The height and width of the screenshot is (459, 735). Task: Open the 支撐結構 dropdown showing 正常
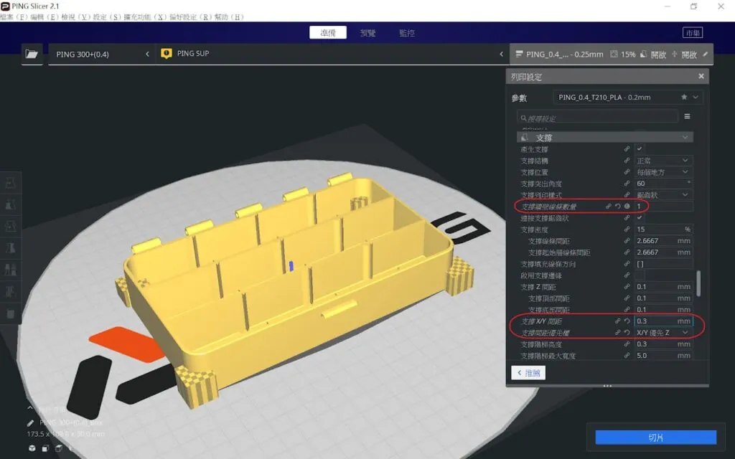click(x=663, y=160)
